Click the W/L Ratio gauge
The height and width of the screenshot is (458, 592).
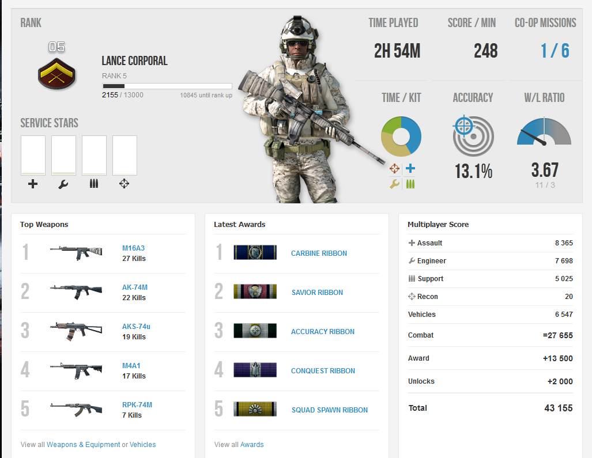[544, 131]
